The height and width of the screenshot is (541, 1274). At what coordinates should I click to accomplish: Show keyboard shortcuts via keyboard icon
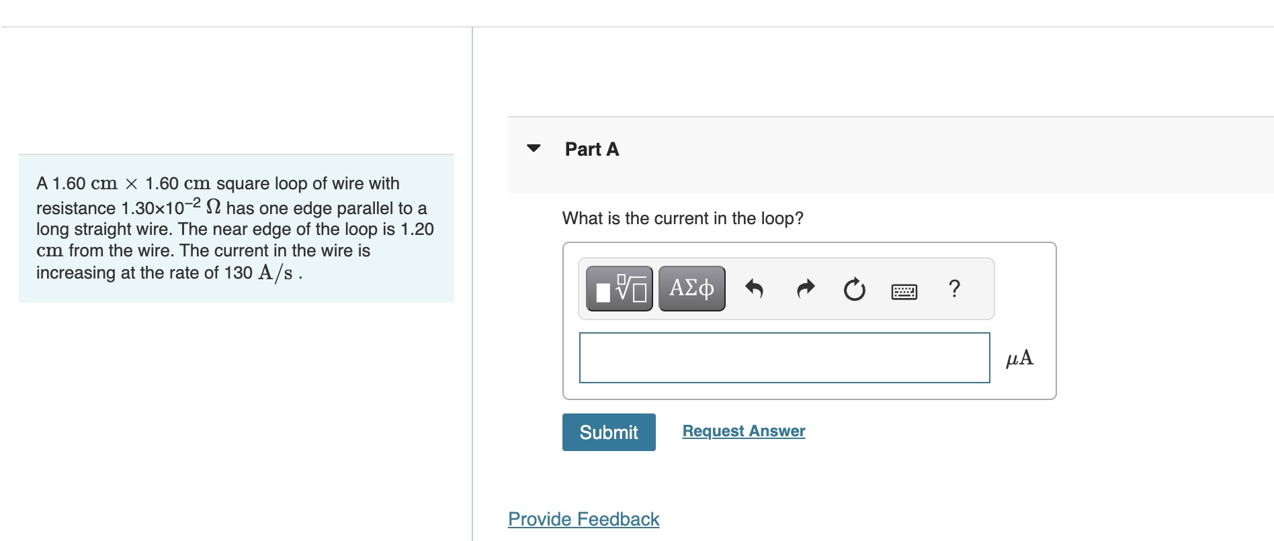click(x=904, y=291)
